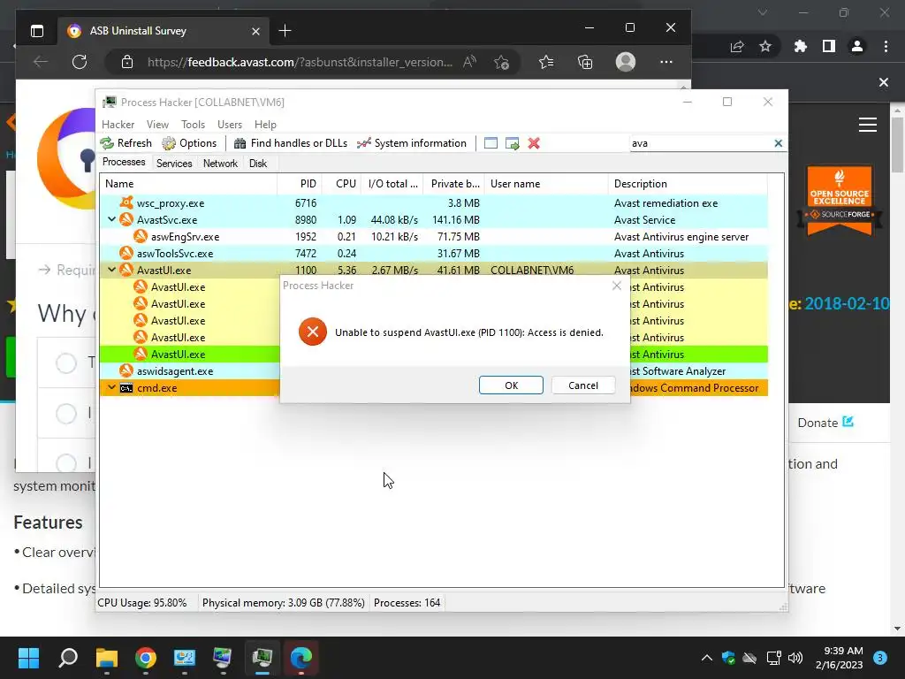The image size is (905, 679).
Task: Click the cmd.exe console icon
Action: (126, 388)
